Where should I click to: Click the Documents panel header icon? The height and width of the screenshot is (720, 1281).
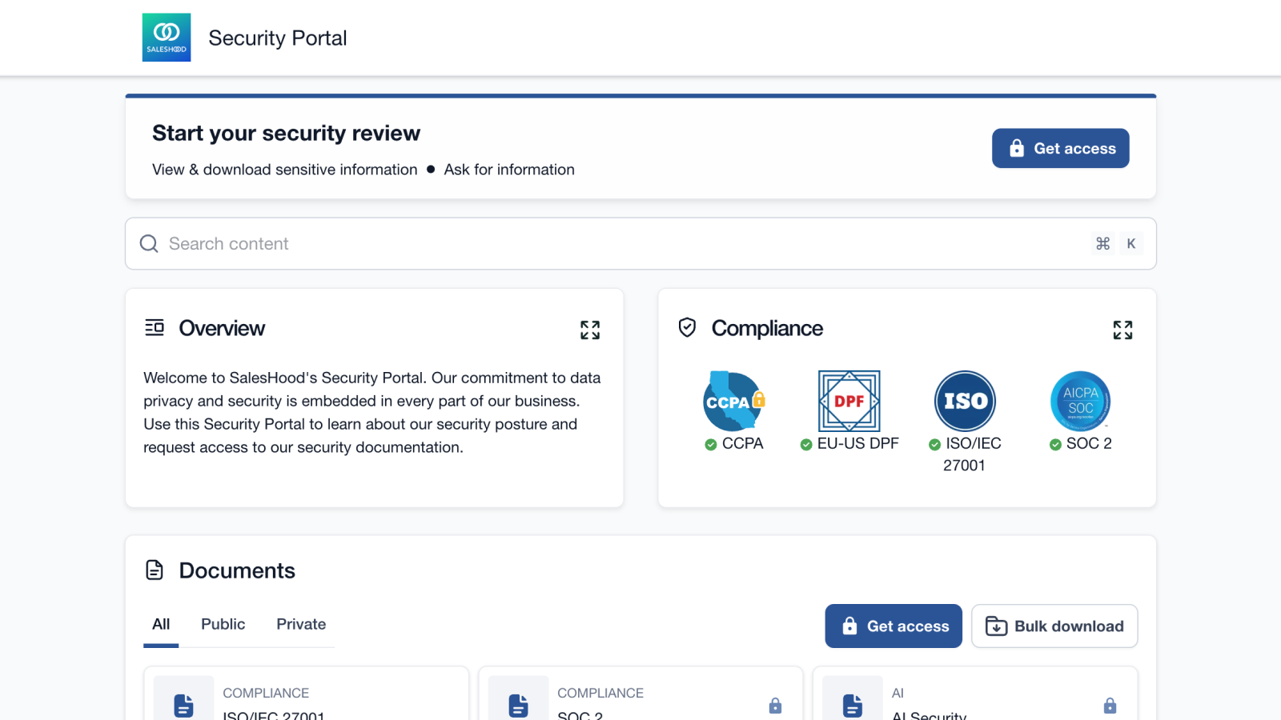tap(154, 570)
